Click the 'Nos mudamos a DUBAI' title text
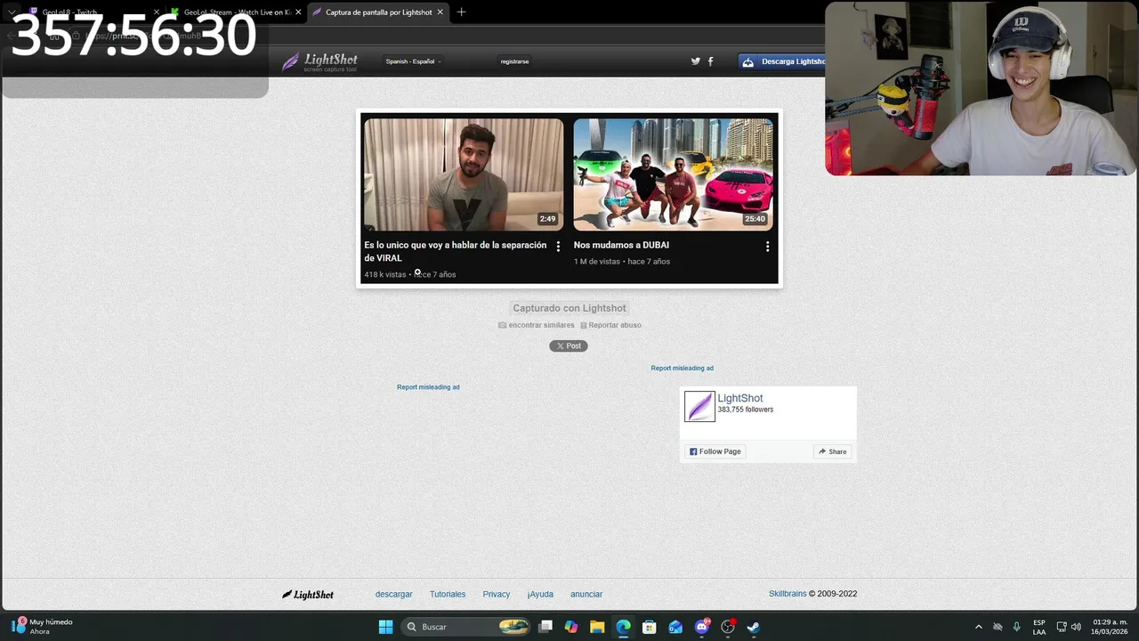The height and width of the screenshot is (641, 1139). pos(621,245)
